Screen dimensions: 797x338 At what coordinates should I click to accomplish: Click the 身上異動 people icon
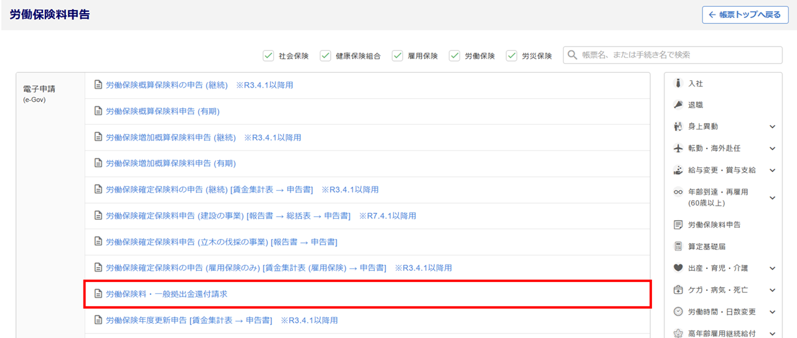(679, 127)
